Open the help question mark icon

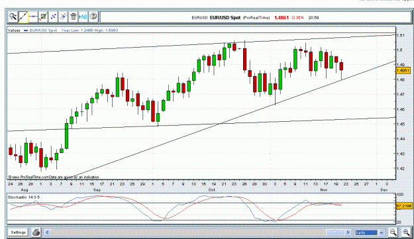pyautogui.click(x=93, y=17)
